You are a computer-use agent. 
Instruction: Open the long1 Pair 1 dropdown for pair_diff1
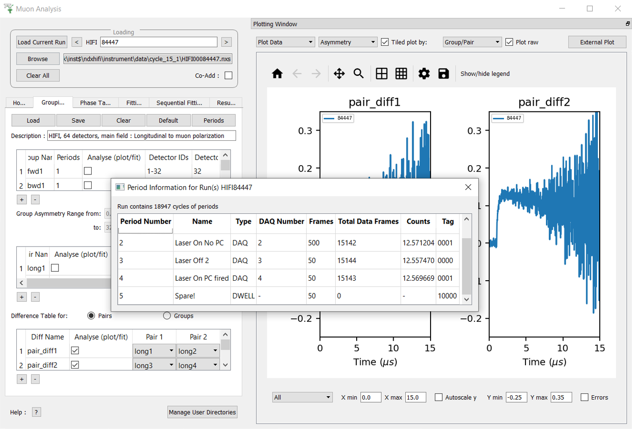coord(154,351)
